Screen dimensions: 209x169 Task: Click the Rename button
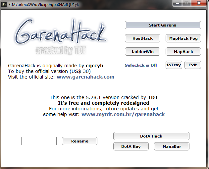[79, 141]
